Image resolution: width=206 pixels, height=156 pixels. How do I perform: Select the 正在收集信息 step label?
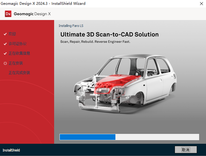tap(19, 53)
